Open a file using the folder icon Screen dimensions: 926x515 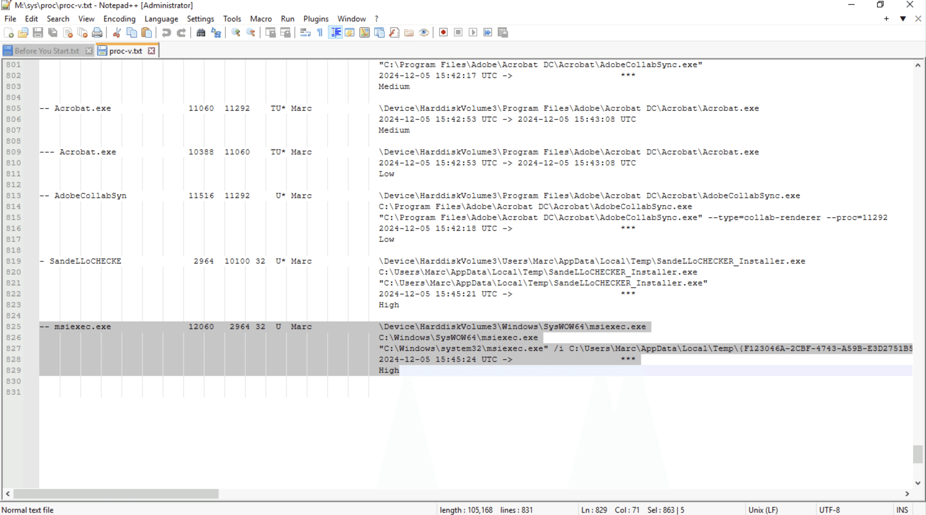tap(23, 33)
